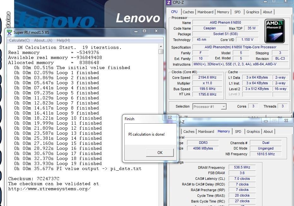
Task: Click the Cores count value 3
Action: tap(253, 106)
